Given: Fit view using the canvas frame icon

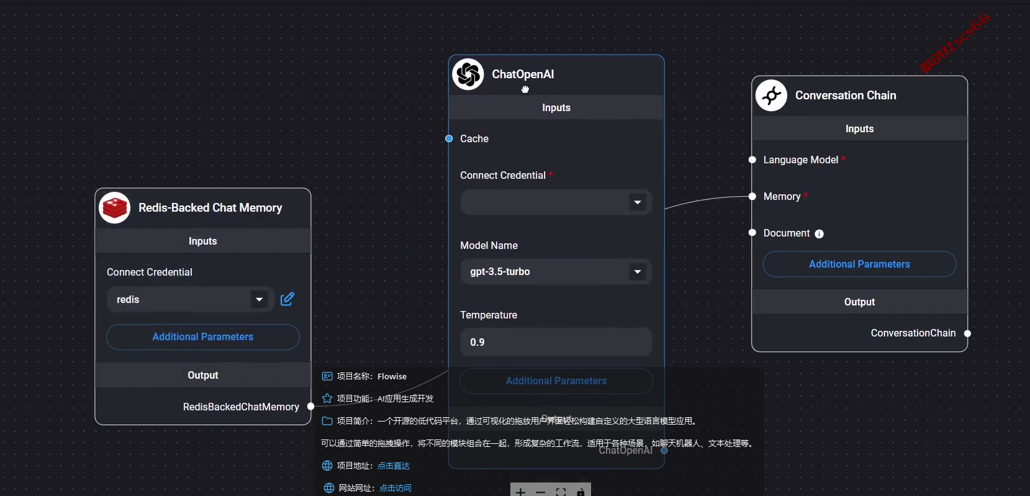Looking at the screenshot, I should [x=561, y=492].
